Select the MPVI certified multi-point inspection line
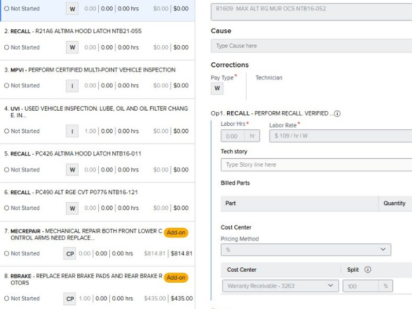 pyautogui.click(x=93, y=70)
